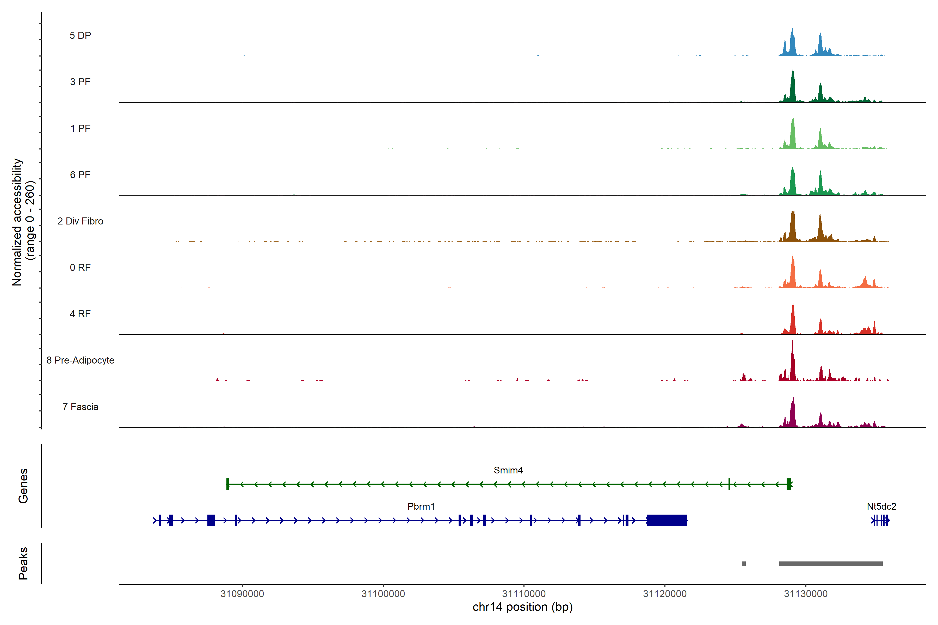The width and height of the screenshot is (938, 625).
Task: Click the Smim4 gene name
Action: (x=508, y=470)
